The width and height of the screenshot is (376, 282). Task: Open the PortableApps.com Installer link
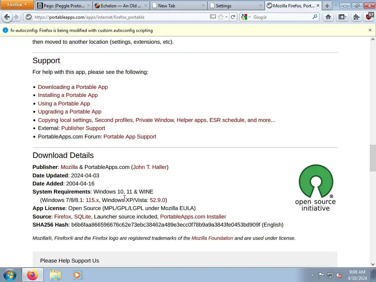point(193,217)
